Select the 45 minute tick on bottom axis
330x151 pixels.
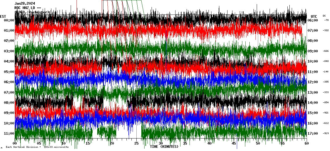[x=234, y=143]
